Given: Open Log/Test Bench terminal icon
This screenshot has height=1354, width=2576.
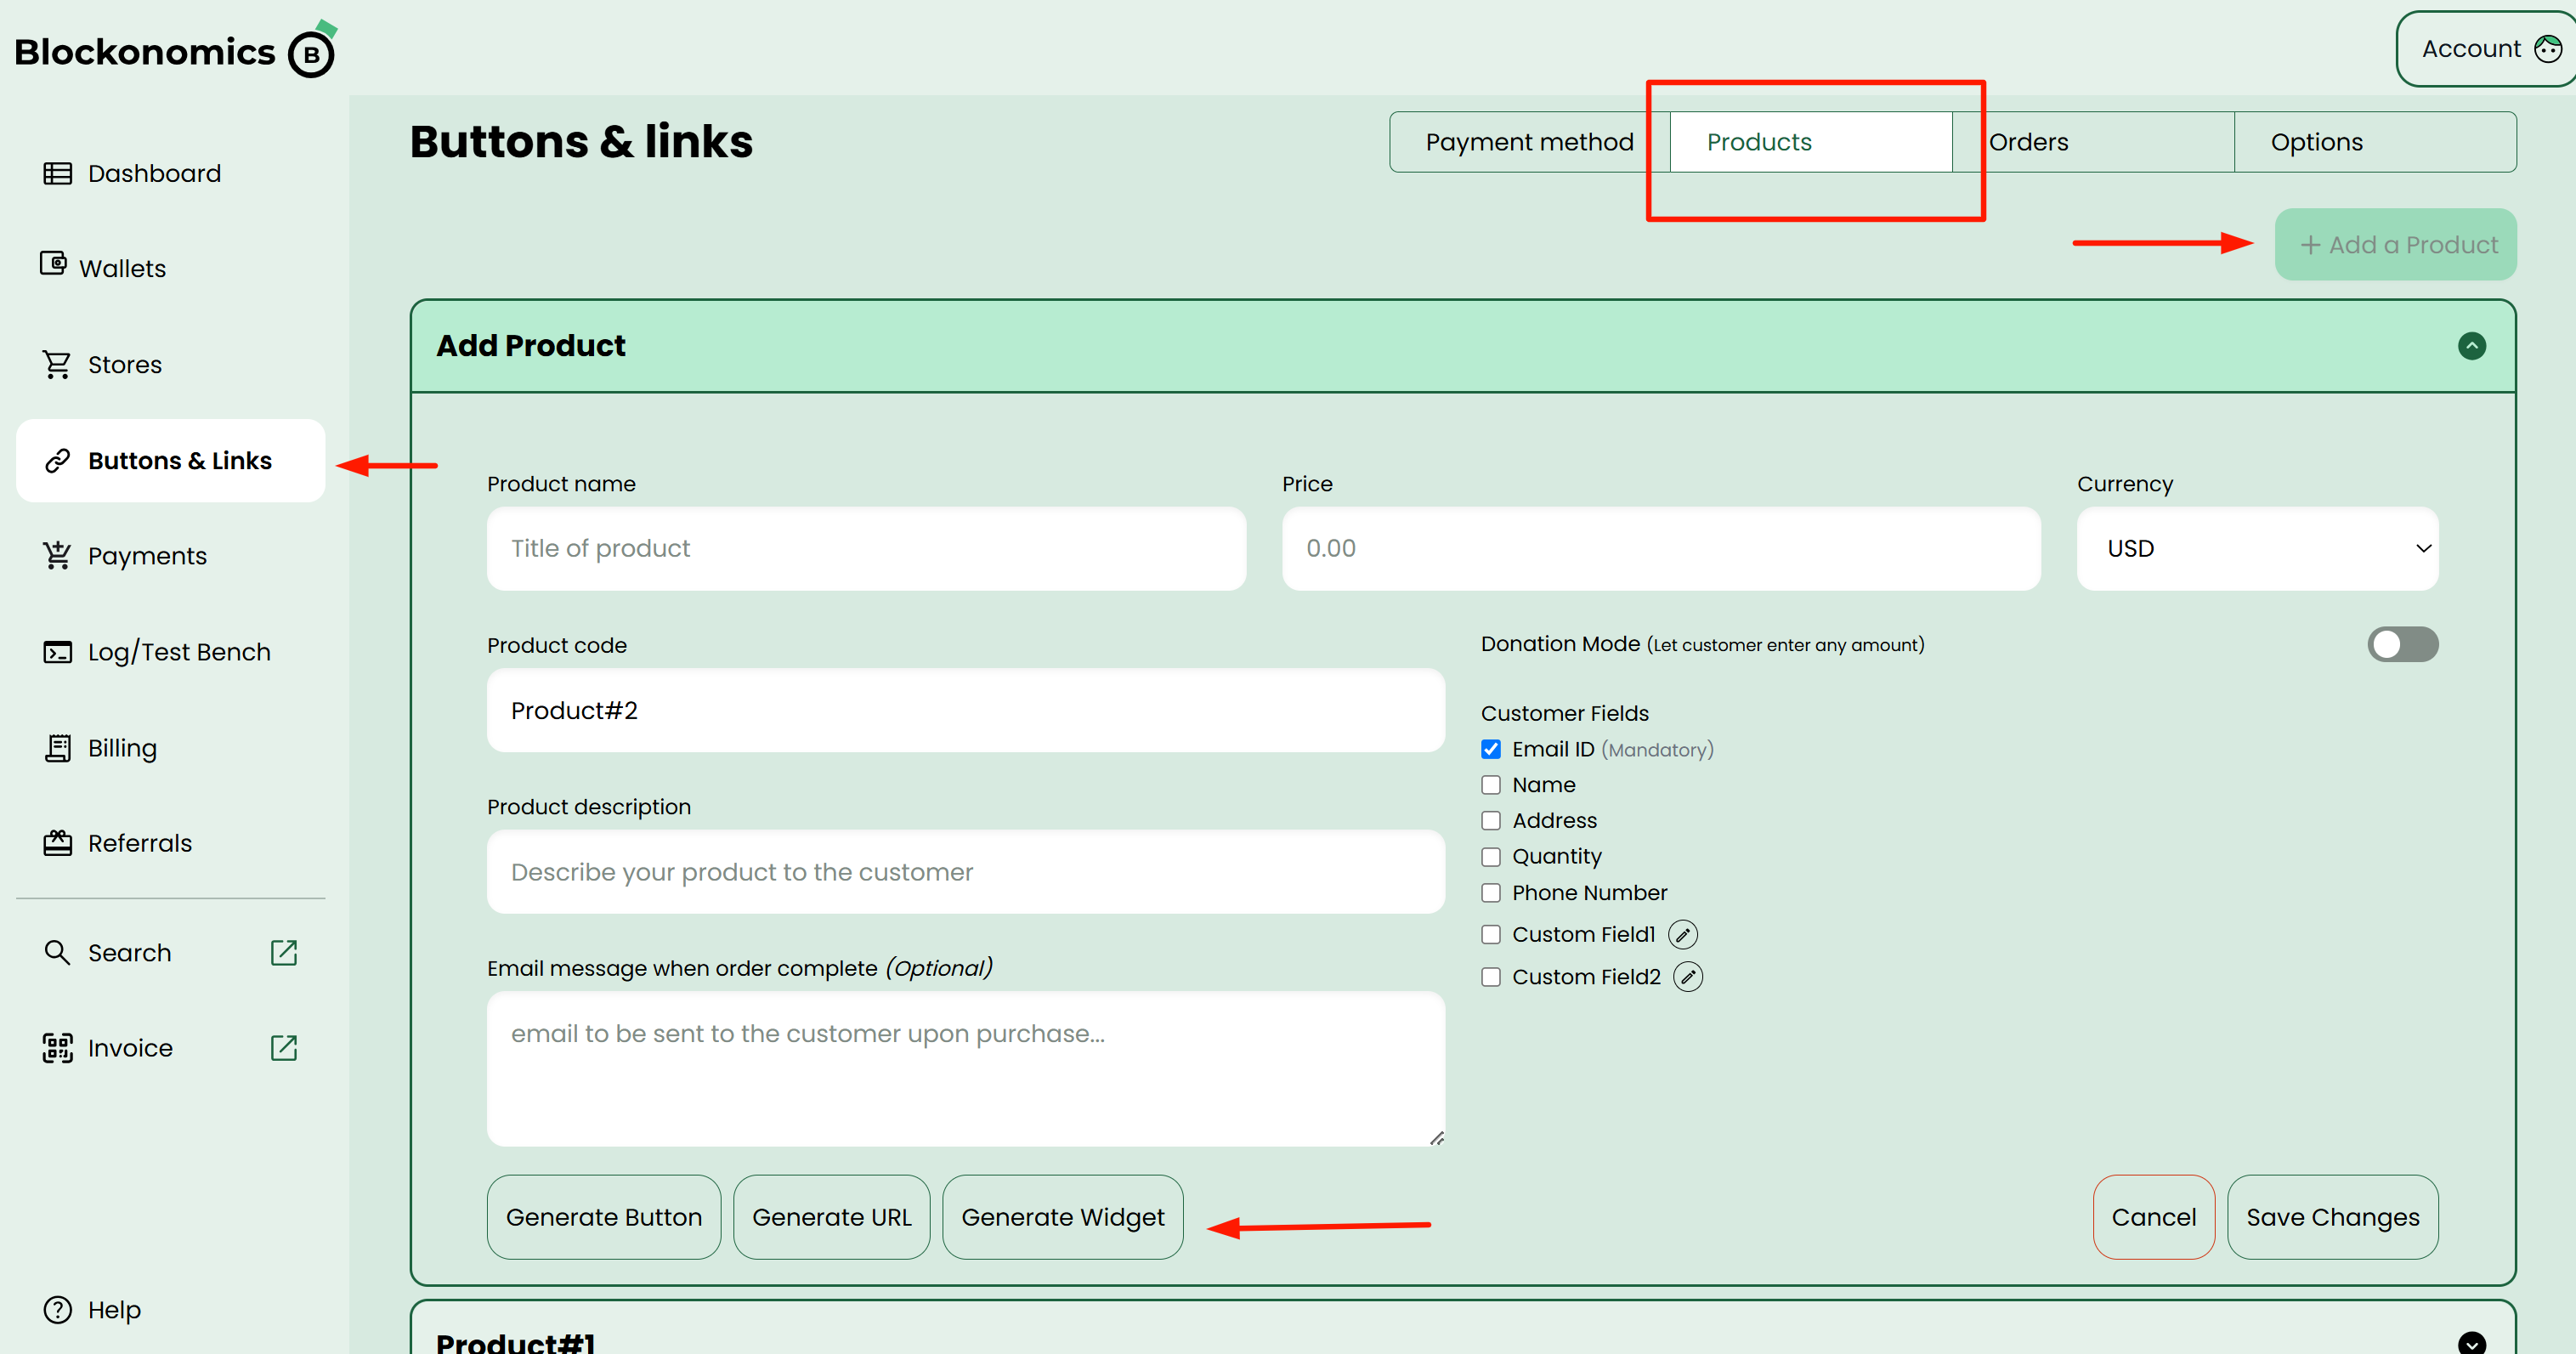Looking at the screenshot, I should [x=57, y=652].
